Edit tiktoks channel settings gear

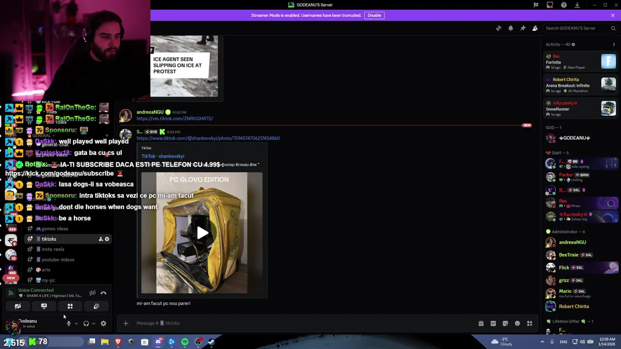pos(107,239)
